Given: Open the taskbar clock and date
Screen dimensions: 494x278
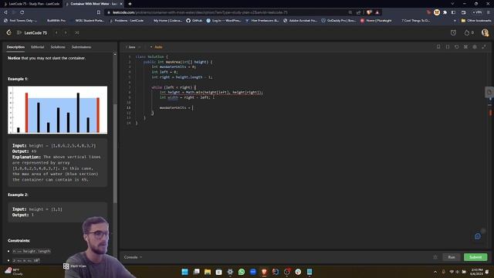Looking at the screenshot, I should click(477, 272).
